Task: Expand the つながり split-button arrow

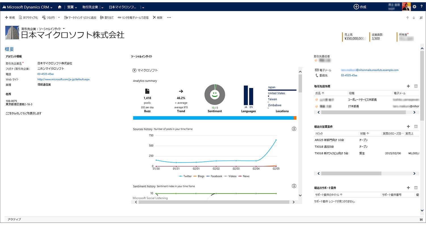Action: [59, 18]
